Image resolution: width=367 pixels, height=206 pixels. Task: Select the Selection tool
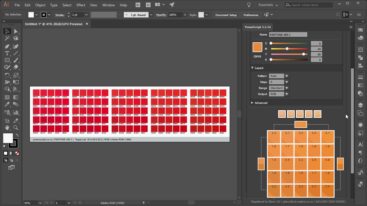(x=7, y=31)
